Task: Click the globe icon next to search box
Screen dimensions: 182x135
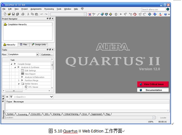Action: 168,9
